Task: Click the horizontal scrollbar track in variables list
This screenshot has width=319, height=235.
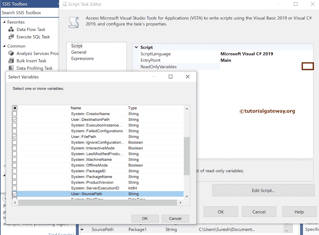Action: [x=98, y=203]
